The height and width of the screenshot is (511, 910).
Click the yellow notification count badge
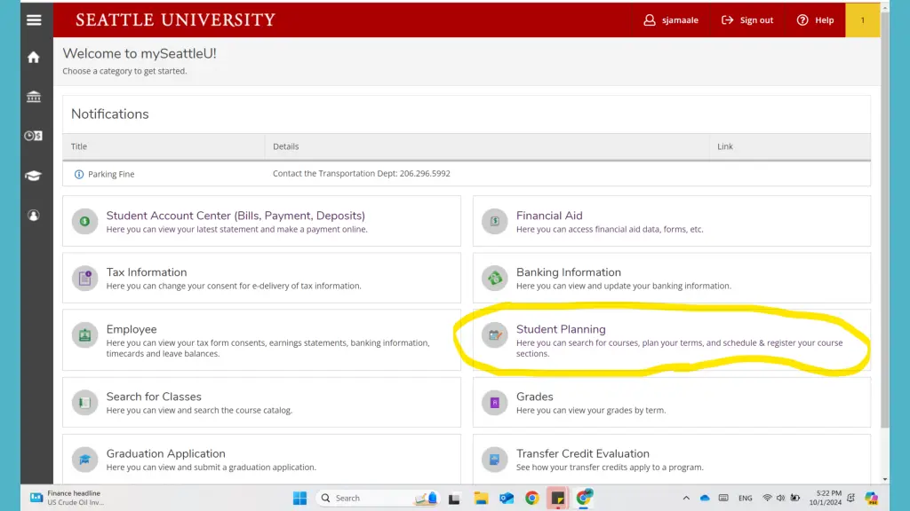pos(862,20)
